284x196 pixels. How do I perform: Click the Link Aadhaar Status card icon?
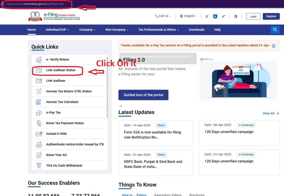pos(39,70)
